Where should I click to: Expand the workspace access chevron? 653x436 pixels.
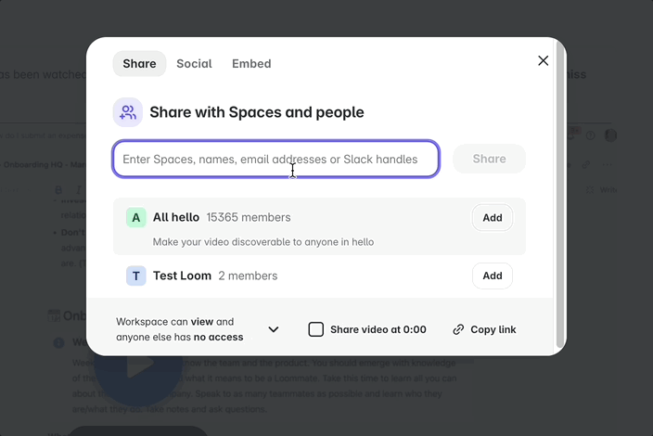tap(274, 329)
